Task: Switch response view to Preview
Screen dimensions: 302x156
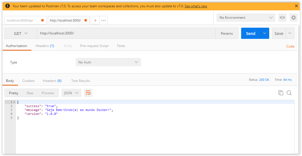Action: pyautogui.click(x=48, y=93)
